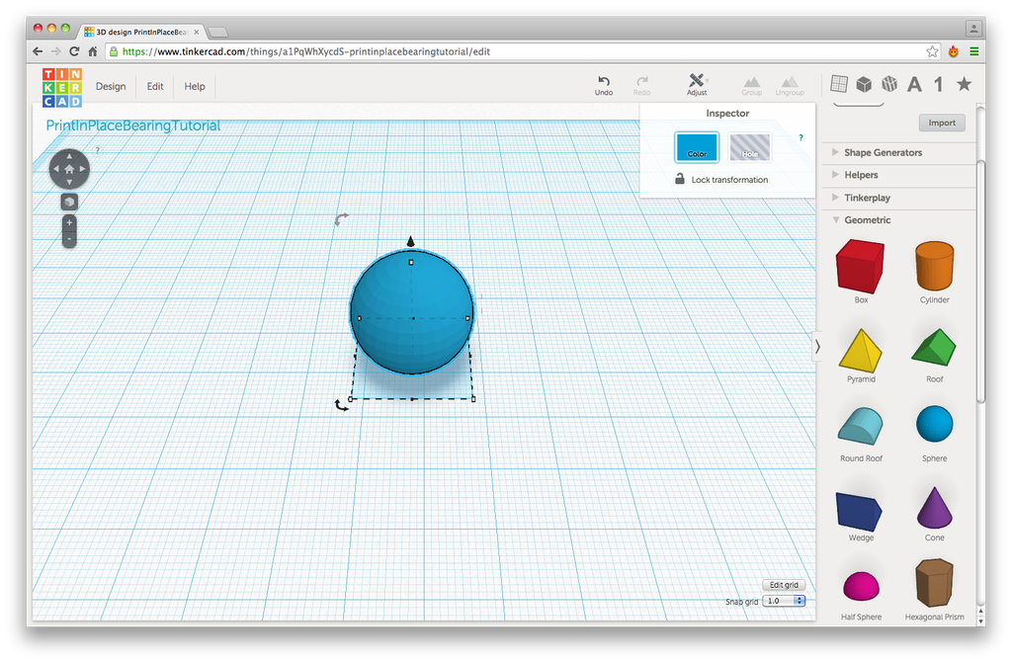Open the Edit menu
1012x663 pixels.
pyautogui.click(x=155, y=87)
